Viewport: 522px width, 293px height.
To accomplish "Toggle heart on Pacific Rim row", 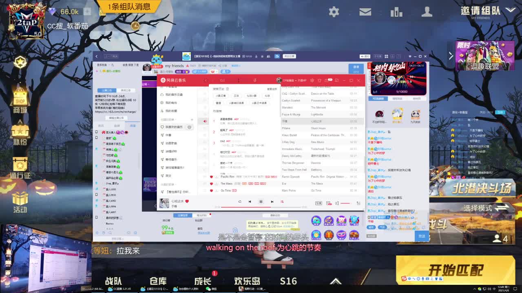I will pos(211,177).
